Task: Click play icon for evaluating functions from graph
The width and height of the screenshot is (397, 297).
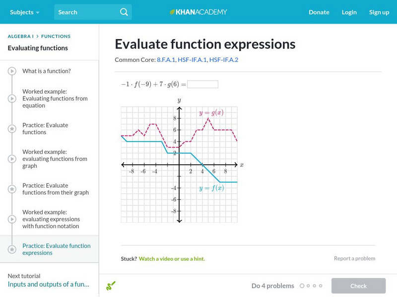Action: coord(12,158)
